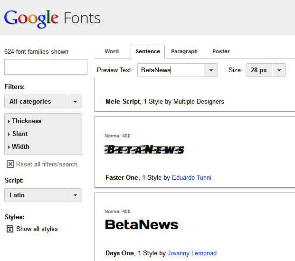Click the All categories filter box
The width and height of the screenshot is (295, 261).
point(36,102)
